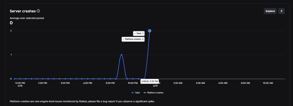Click the peak point of the 9 PM spike

(x=121, y=55)
